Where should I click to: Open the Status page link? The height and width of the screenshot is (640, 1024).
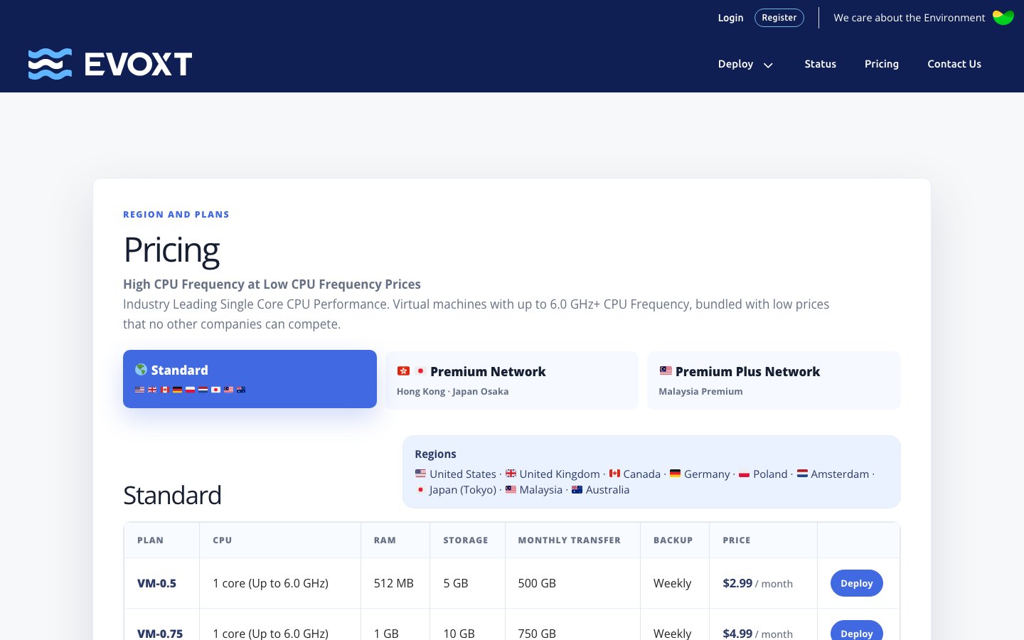click(820, 64)
